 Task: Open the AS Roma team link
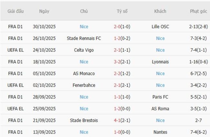160,109
